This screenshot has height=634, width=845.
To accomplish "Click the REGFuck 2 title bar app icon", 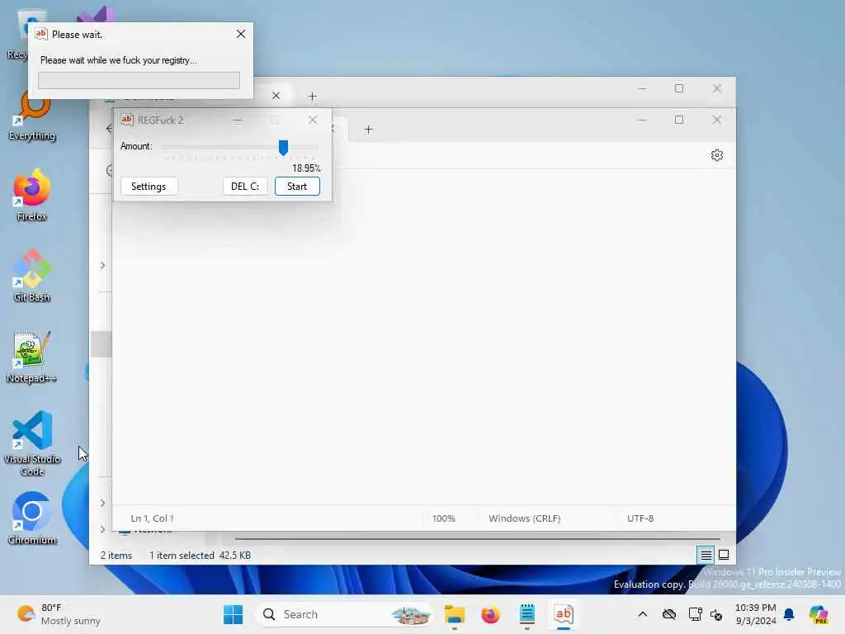I will pos(126,120).
